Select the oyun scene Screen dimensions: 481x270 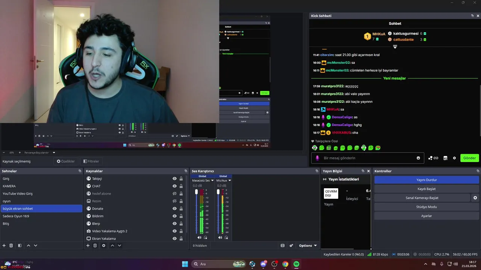[x=41, y=201]
